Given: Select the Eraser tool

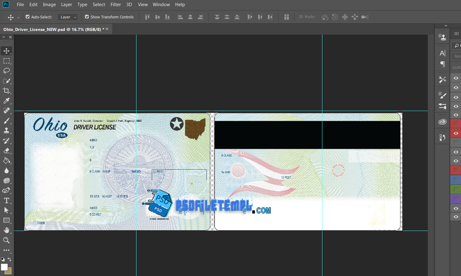Looking at the screenshot, I should point(6,151).
